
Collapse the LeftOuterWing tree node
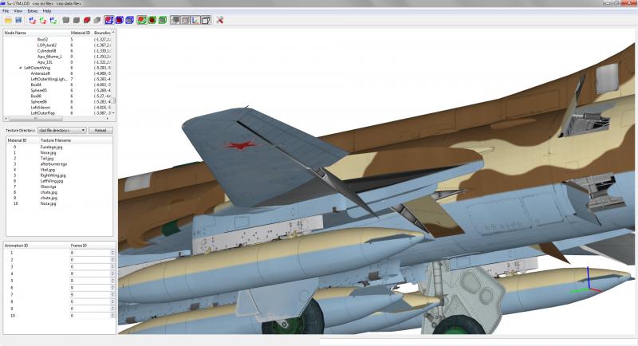click(21, 68)
